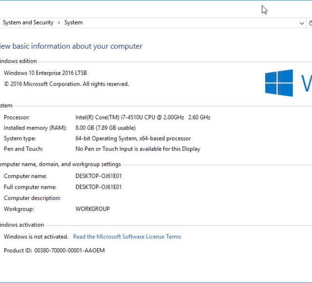Click the WORKGROUP value
Image resolution: width=312 pixels, height=283 pixels.
[92, 209]
